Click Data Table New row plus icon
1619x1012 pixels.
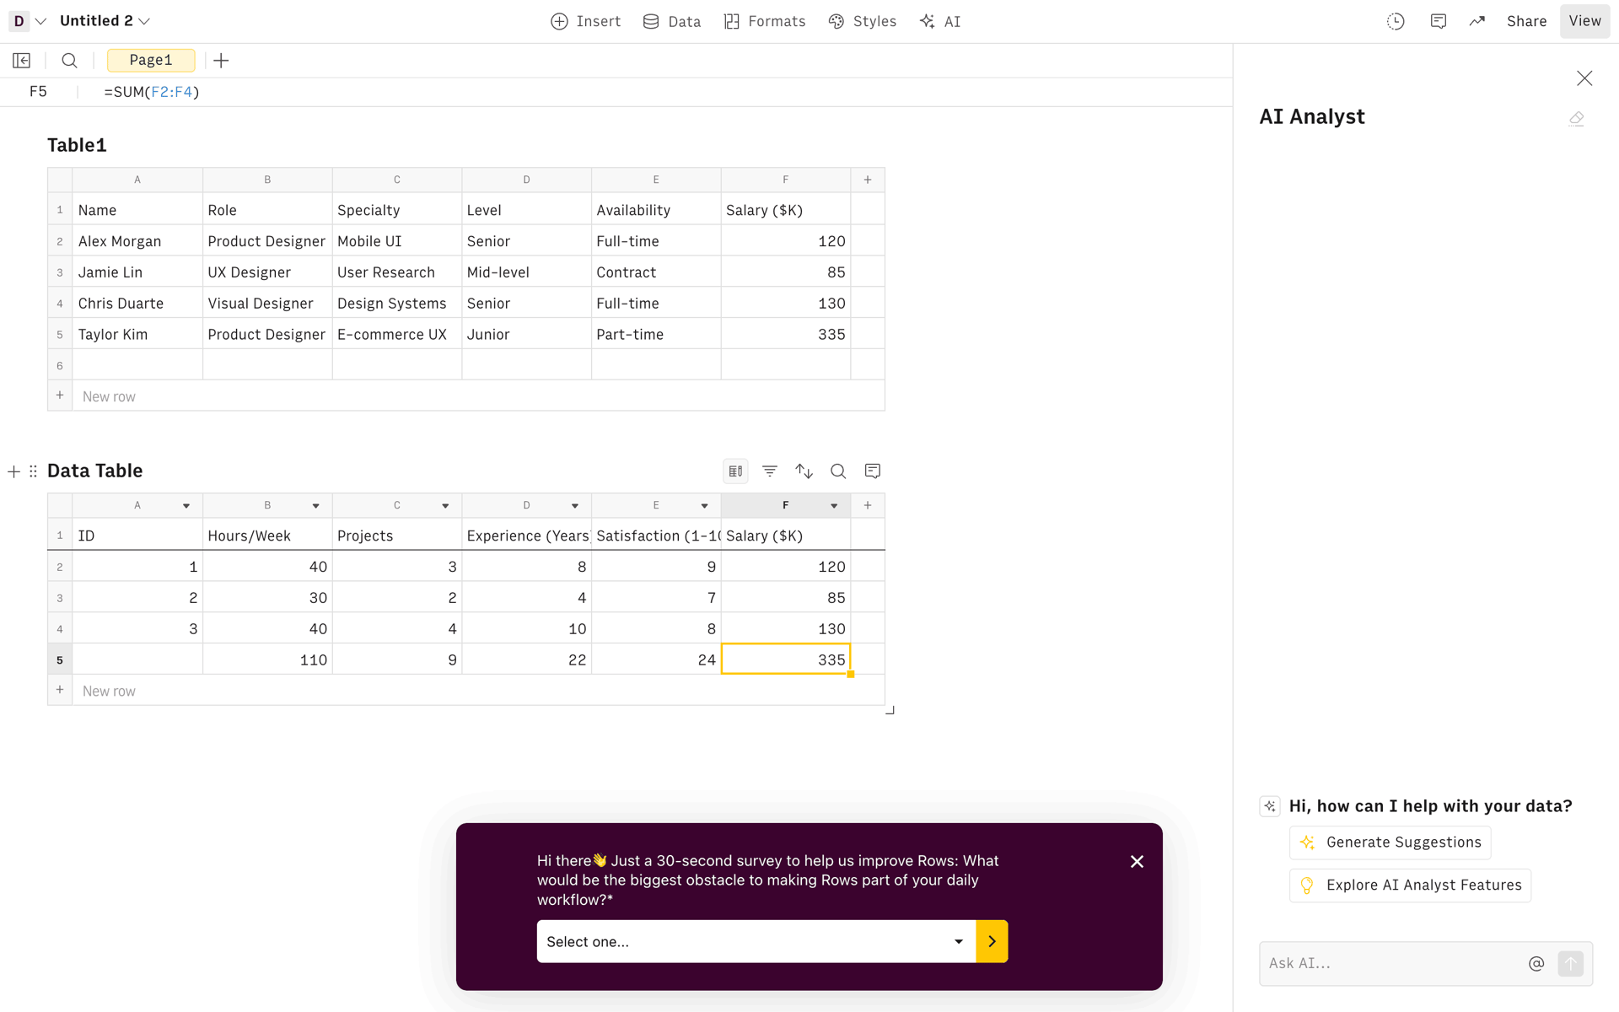pos(60,690)
